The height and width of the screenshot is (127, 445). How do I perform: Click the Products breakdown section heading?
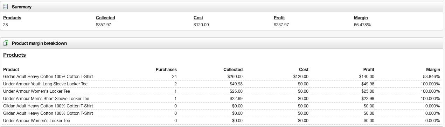14,55
